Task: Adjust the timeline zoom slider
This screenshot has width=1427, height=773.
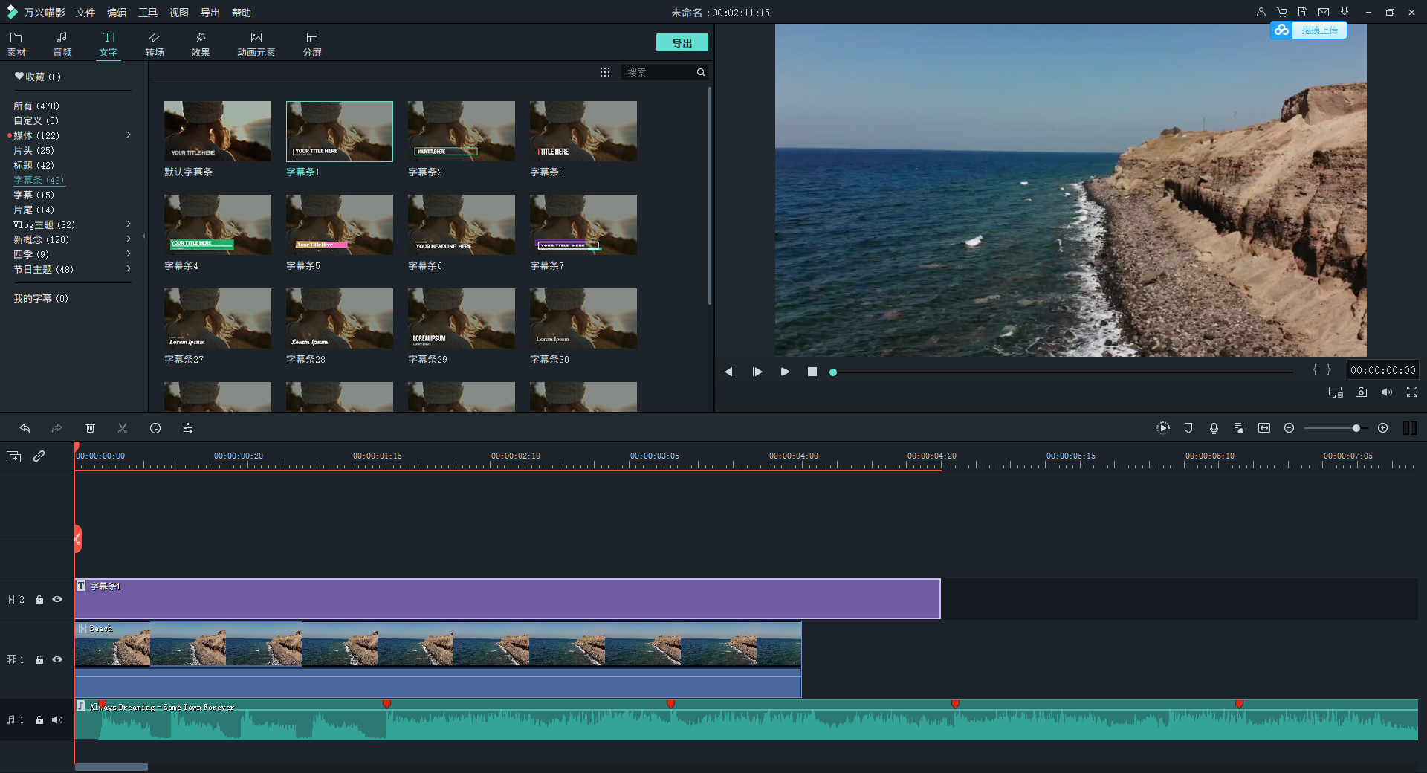Action: [1336, 428]
